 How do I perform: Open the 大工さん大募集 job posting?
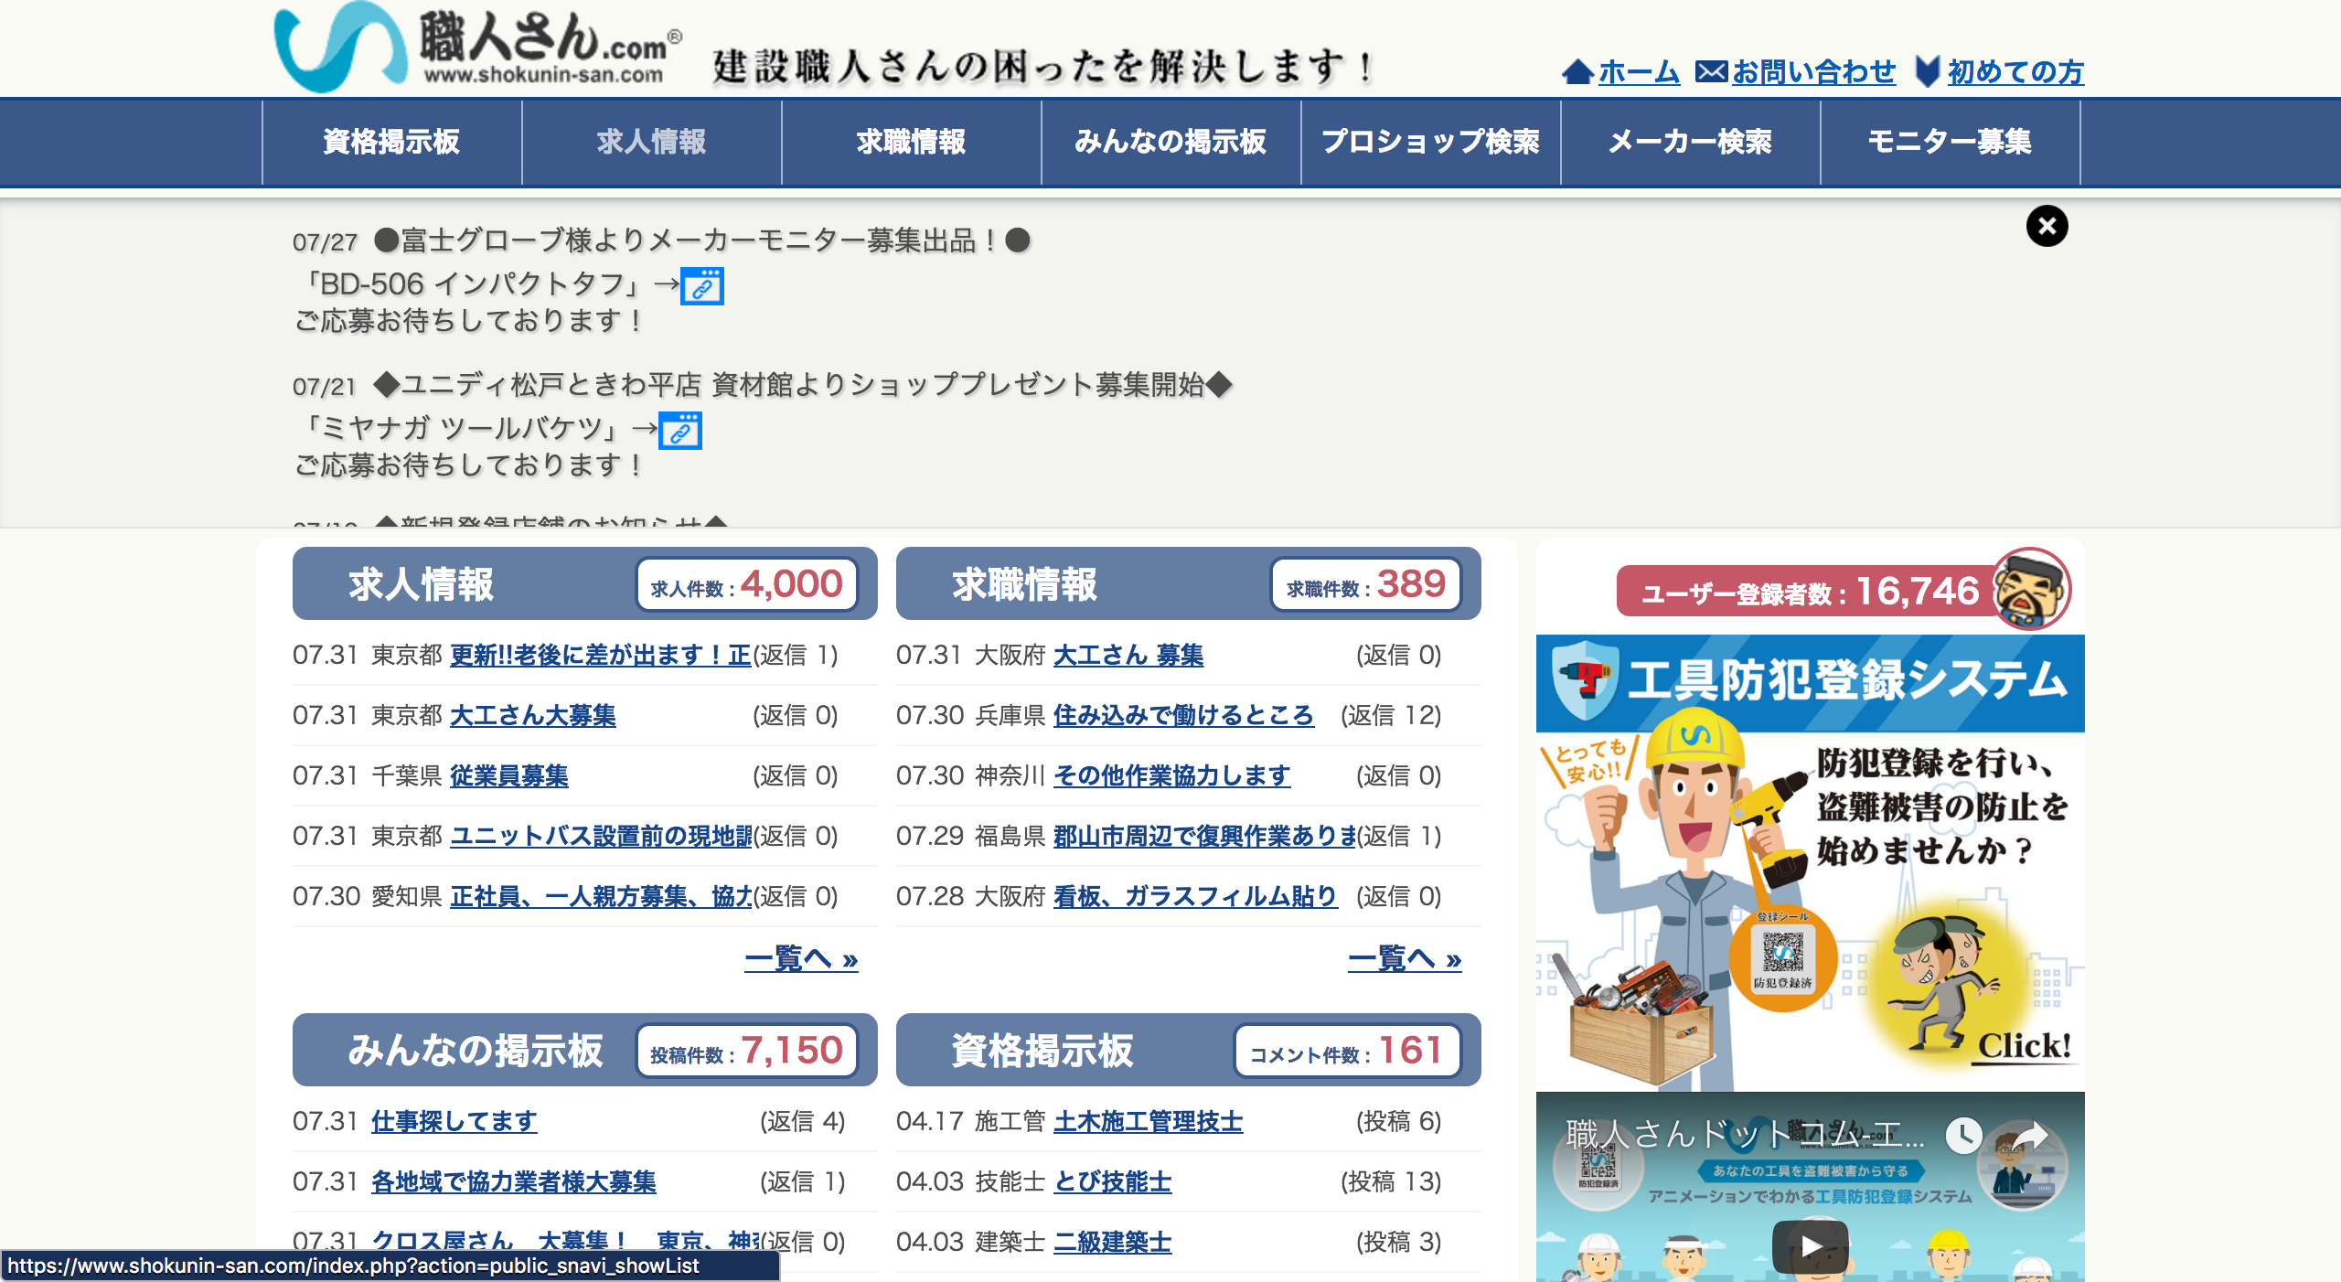coord(533,715)
